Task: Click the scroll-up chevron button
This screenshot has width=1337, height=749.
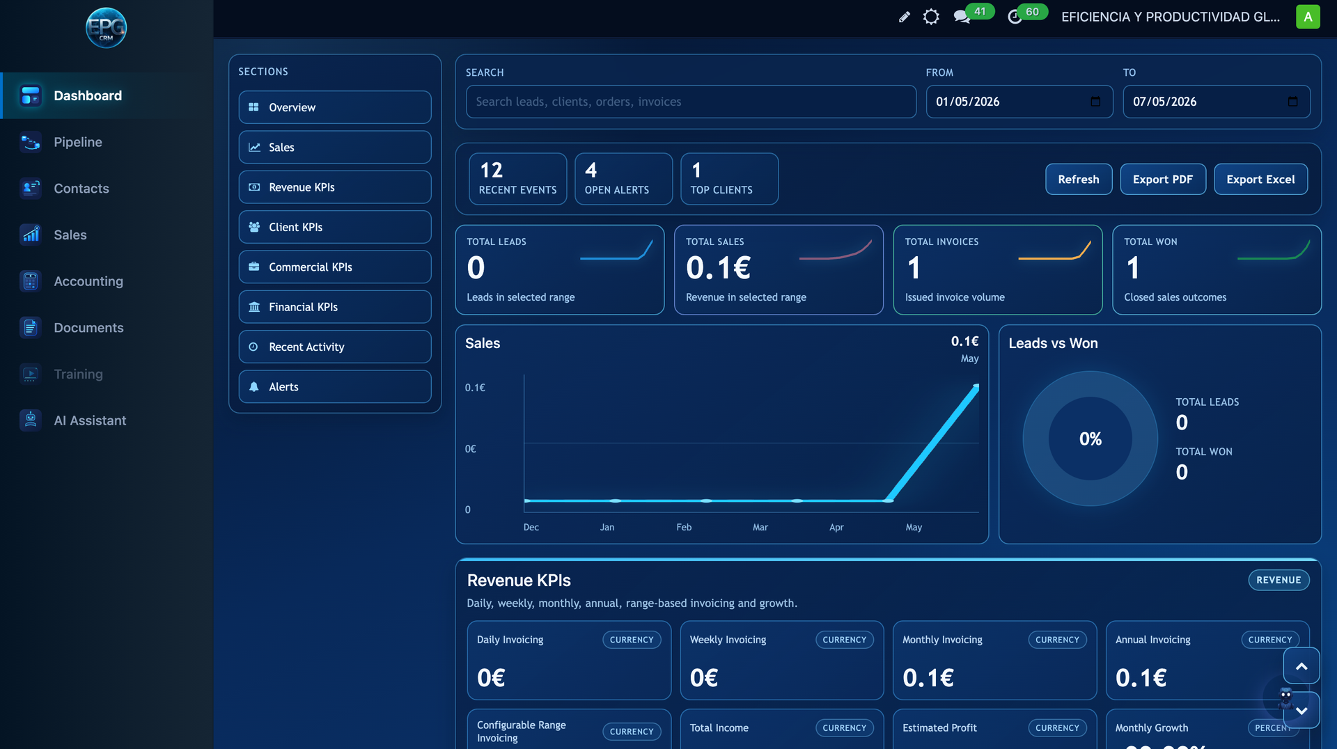Action: pos(1301,666)
